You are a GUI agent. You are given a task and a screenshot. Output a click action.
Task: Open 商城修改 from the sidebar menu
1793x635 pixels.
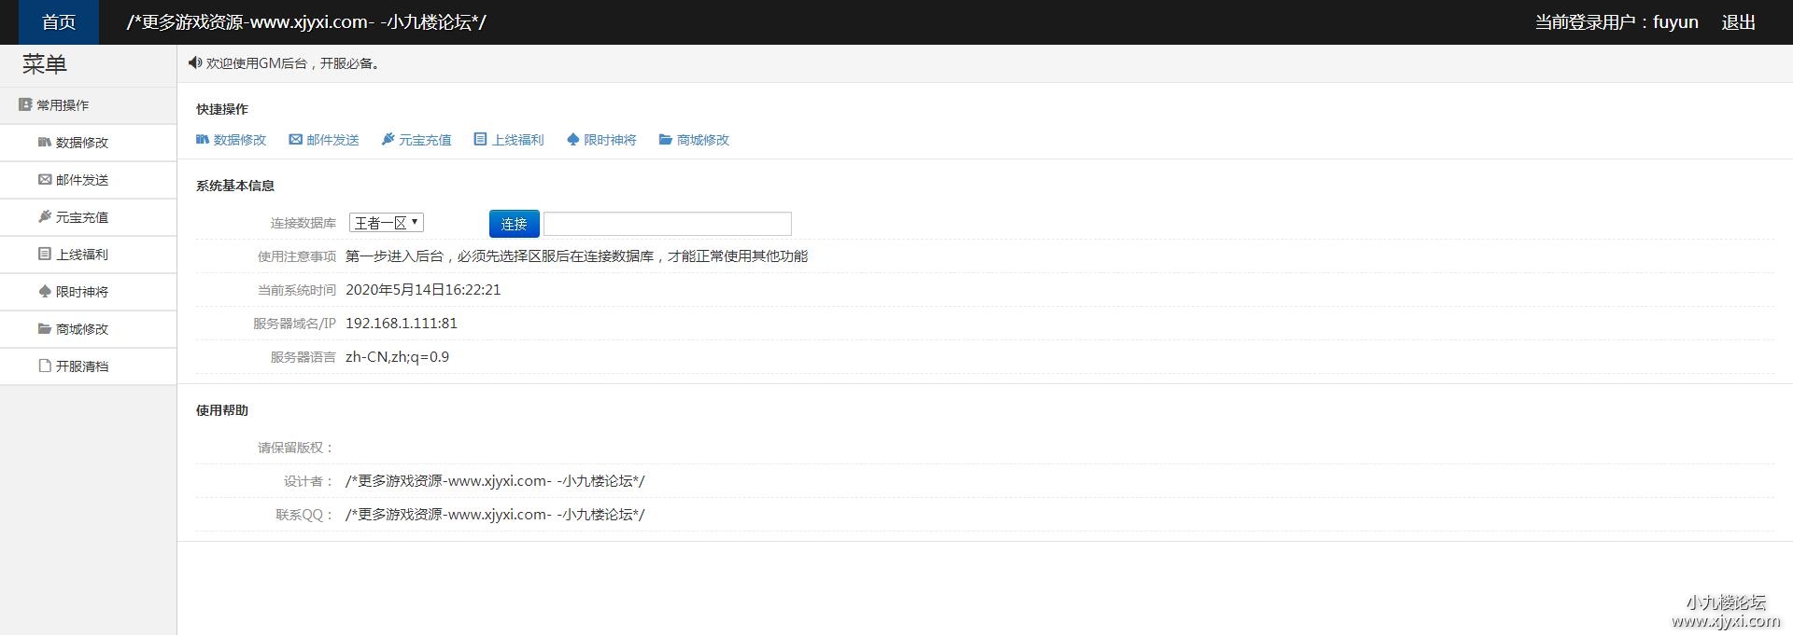click(81, 329)
